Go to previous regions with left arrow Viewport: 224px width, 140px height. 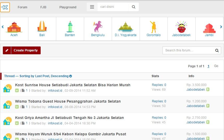pyautogui.click(x=3, y=27)
